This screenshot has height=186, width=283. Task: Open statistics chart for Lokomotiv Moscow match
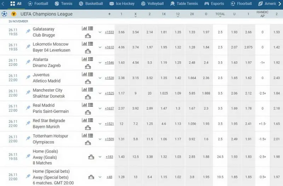tap(84, 44)
